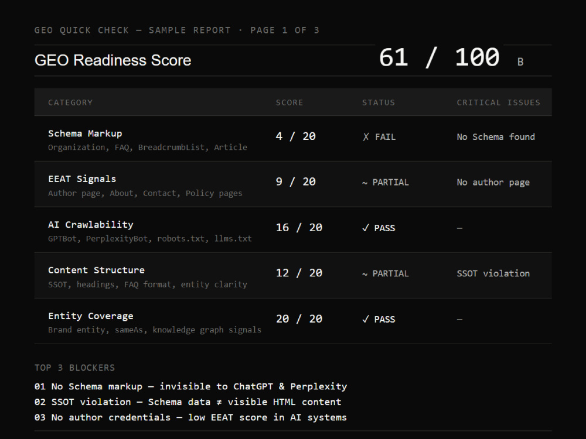Image resolution: width=586 pixels, height=439 pixels.
Task: Click 'Brand entity, sameAs, knowledge graph signals' text
Action: coord(154,330)
